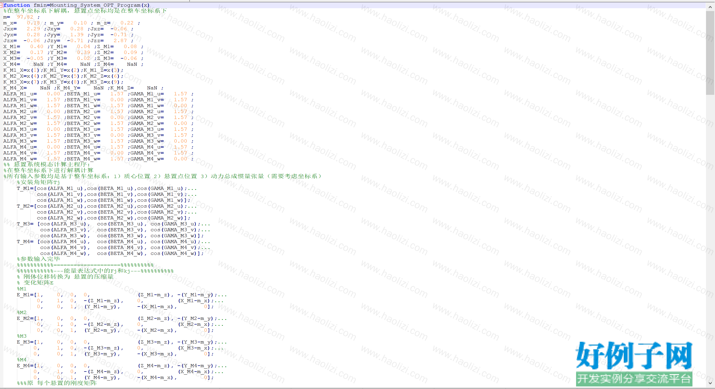
Task: Click the '% 刚体位移转换为 悬置的压缩量' comment
Action: pyautogui.click(x=65, y=277)
